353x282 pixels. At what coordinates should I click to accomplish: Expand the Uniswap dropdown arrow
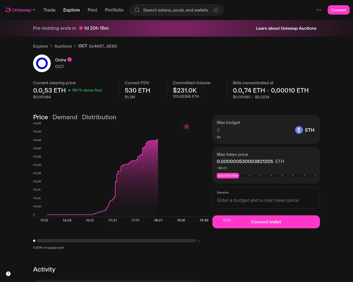34,10
